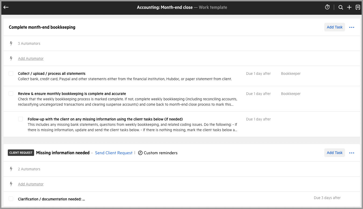Click Due 1 day after on Review & ensure row
This screenshot has height=209, width=363.
[x=258, y=94]
